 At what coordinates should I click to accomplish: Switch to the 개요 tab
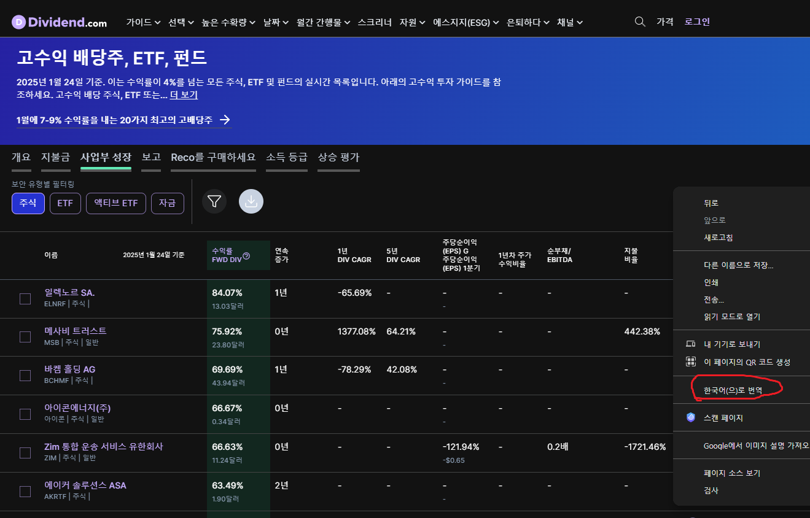click(x=21, y=157)
